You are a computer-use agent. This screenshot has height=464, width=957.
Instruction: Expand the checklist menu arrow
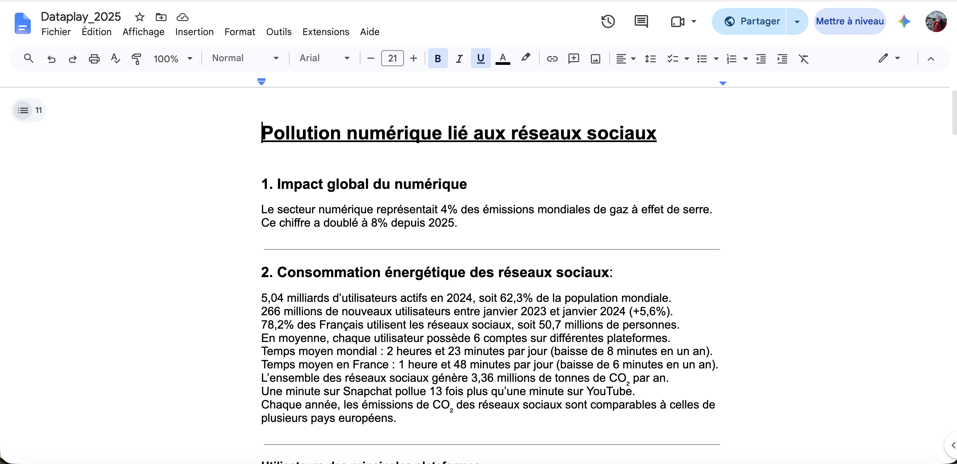pos(686,58)
